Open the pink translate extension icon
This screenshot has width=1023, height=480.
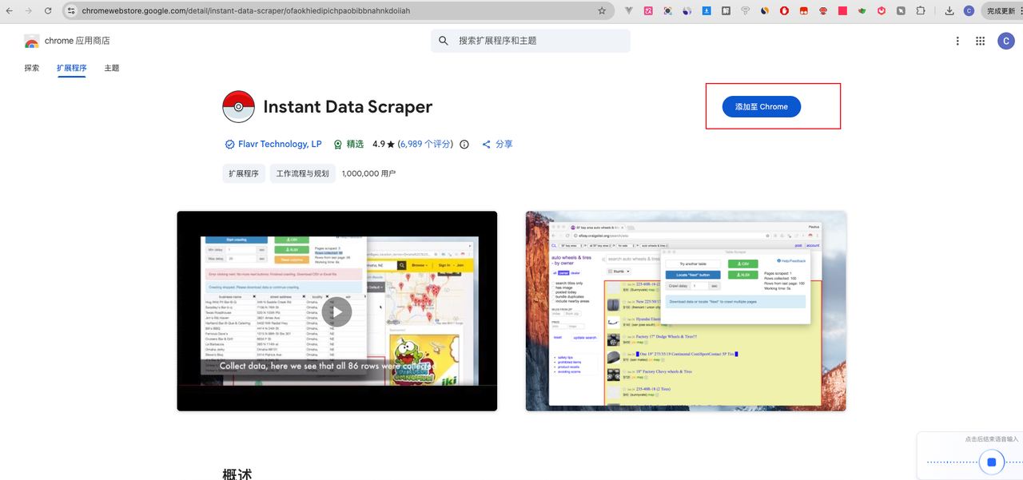click(x=648, y=11)
